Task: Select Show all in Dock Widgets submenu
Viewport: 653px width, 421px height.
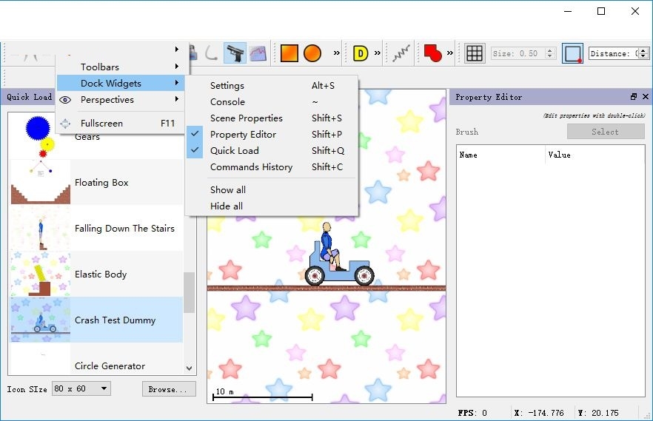Action: 228,190
